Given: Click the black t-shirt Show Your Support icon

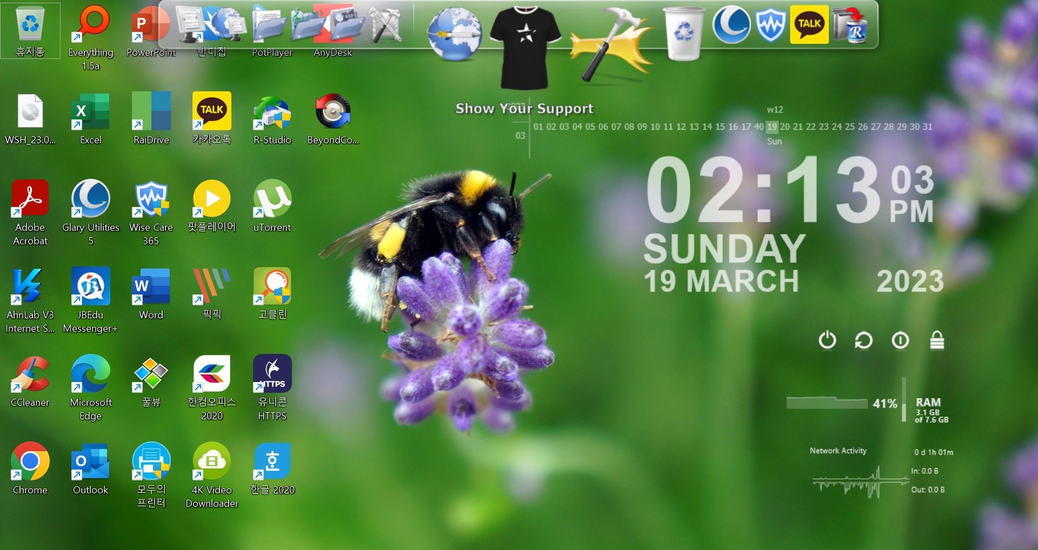Looking at the screenshot, I should pyautogui.click(x=524, y=48).
